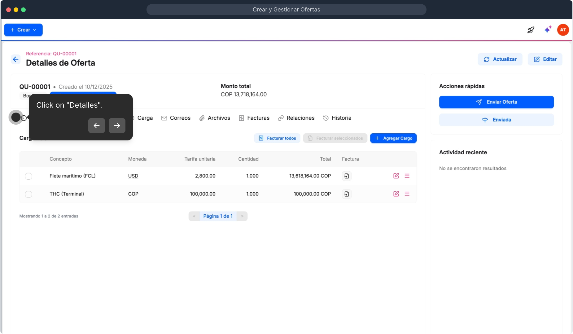
Task: Open the AT user avatar menu
Action: point(563,30)
